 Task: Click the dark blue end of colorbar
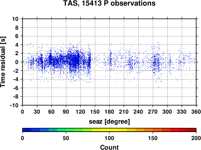pyautogui.click(x=27, y=130)
